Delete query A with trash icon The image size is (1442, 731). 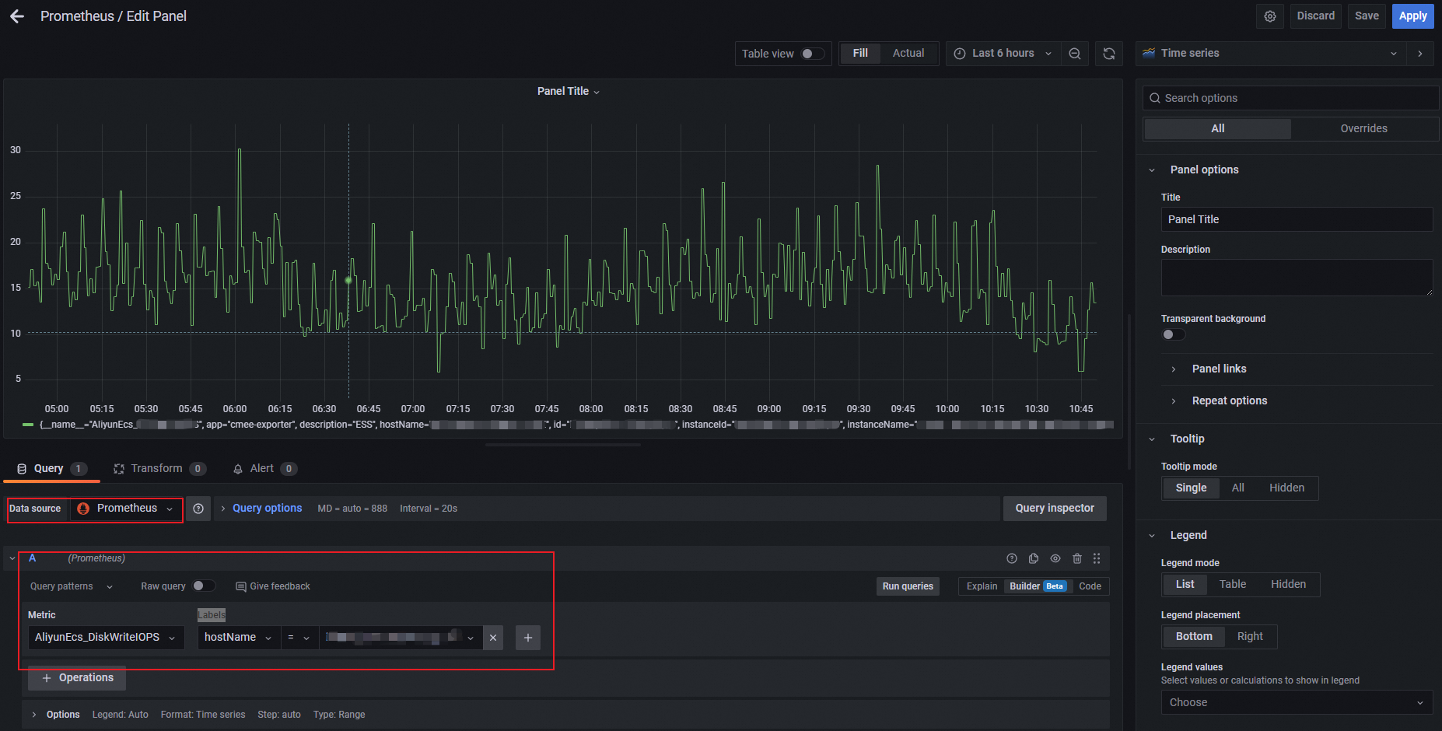(x=1077, y=558)
